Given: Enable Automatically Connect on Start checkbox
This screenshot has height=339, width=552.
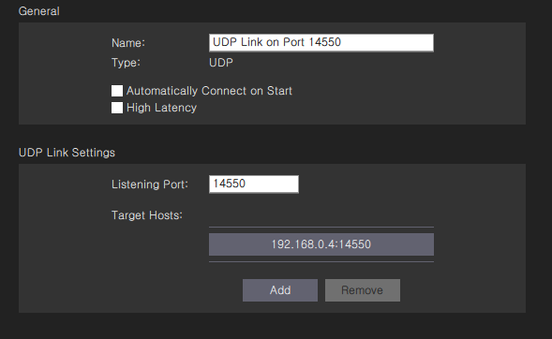Looking at the screenshot, I should click(117, 91).
